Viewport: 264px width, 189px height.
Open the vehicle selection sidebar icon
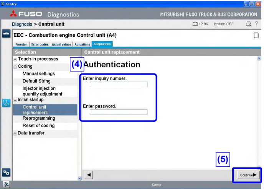6,34
